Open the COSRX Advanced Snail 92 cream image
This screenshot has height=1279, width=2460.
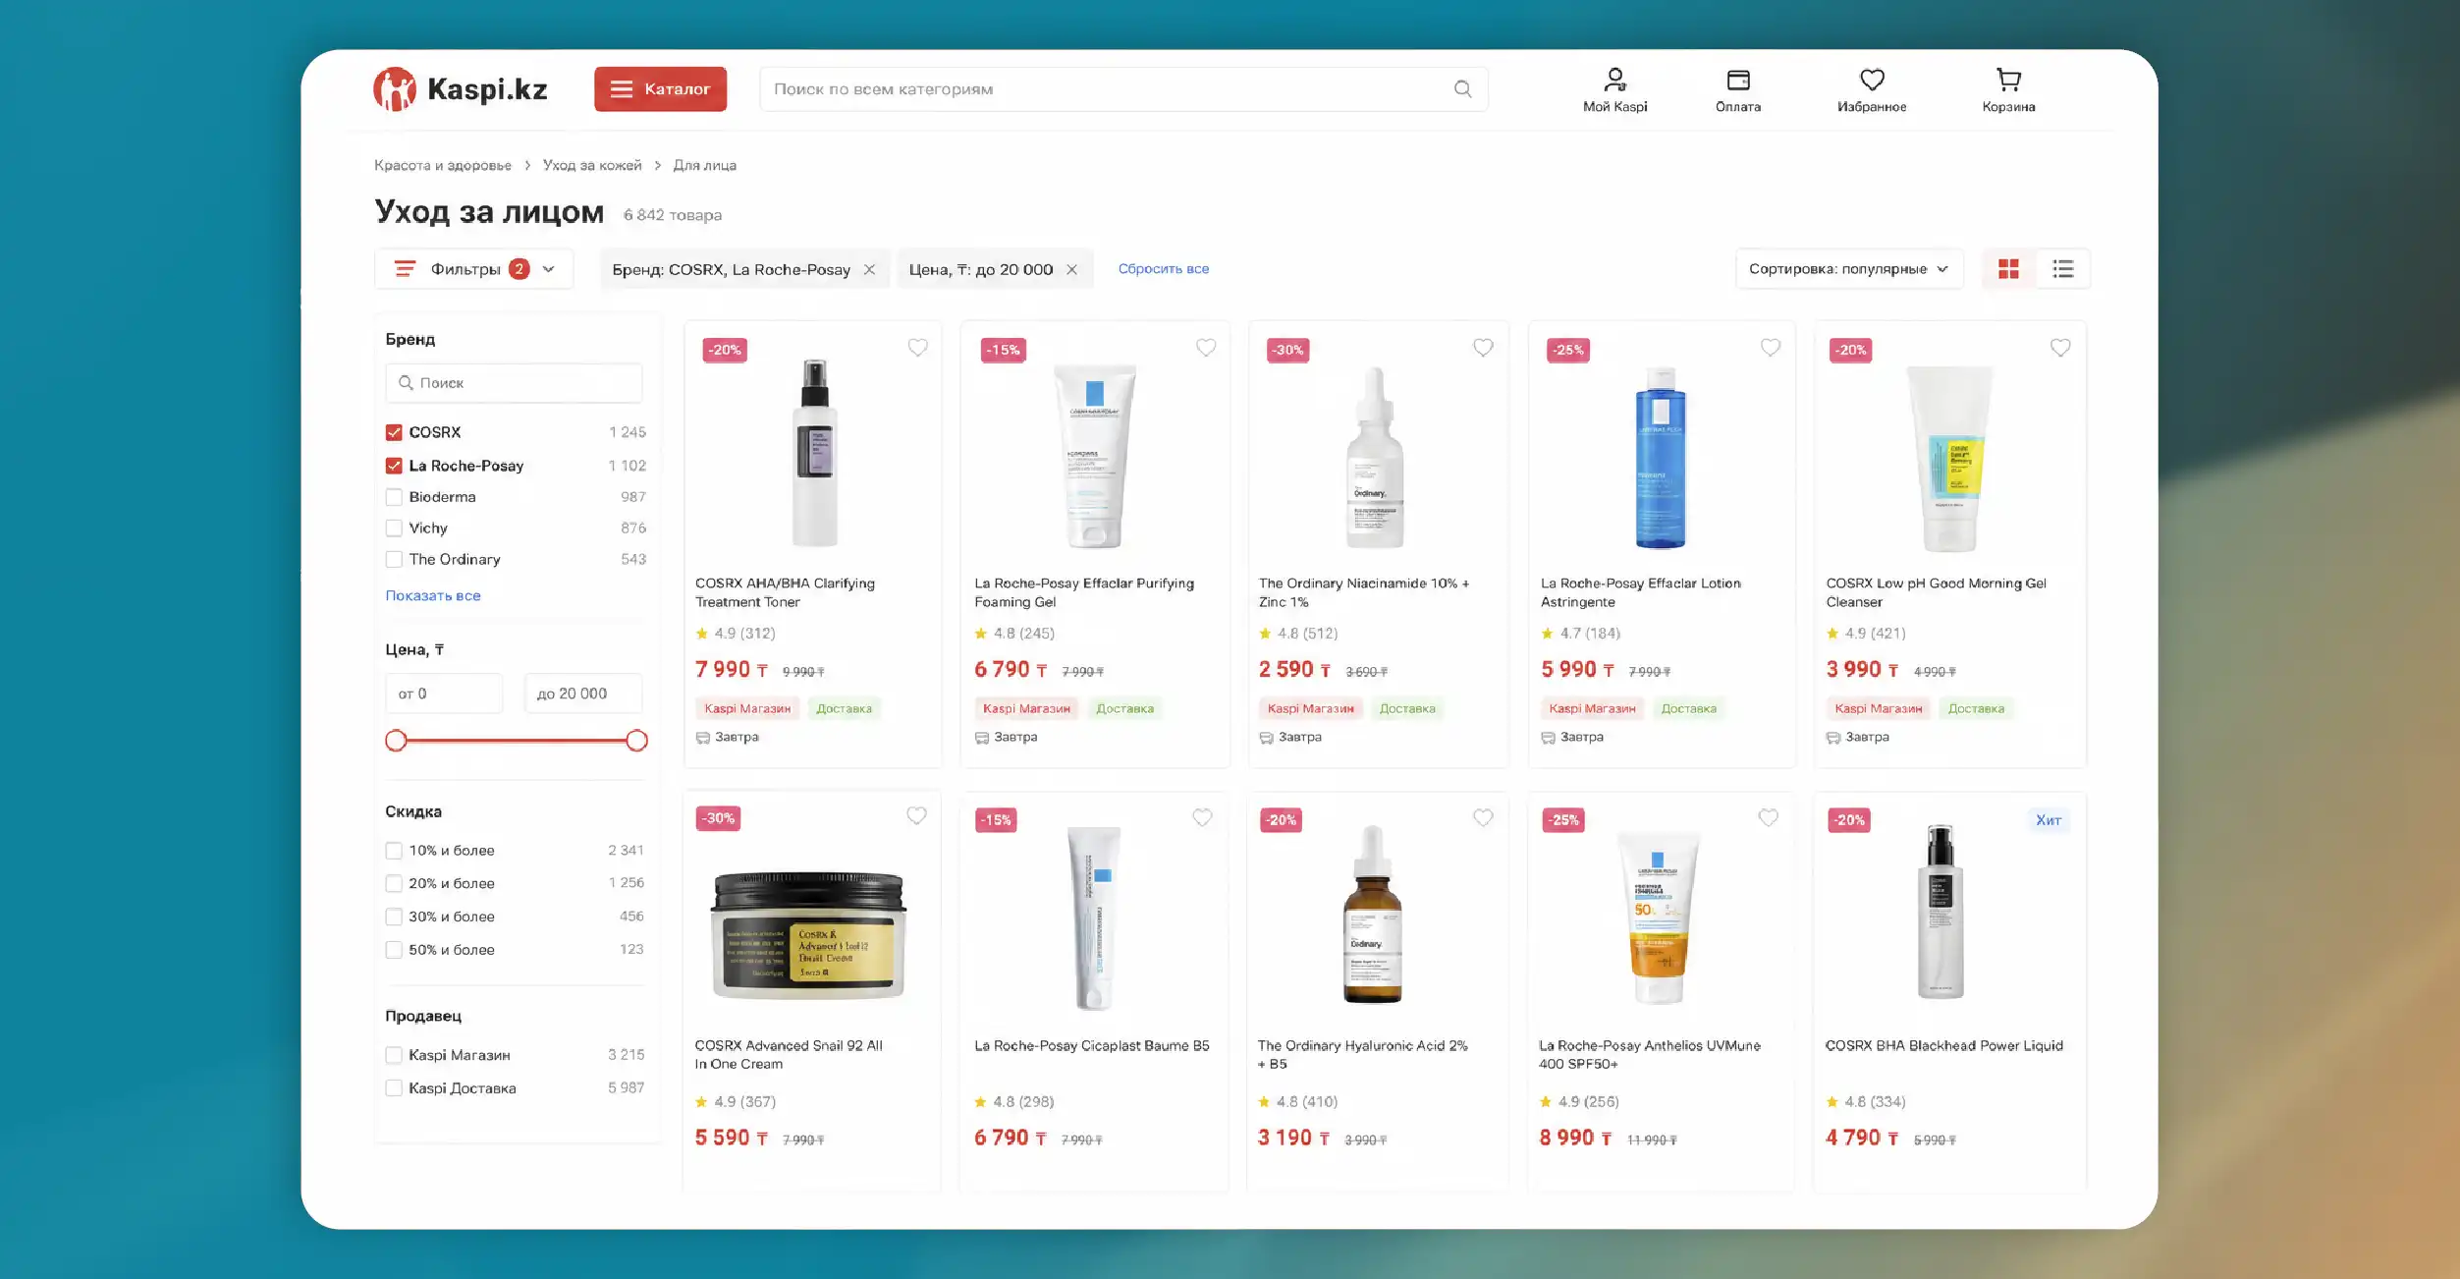(x=807, y=934)
